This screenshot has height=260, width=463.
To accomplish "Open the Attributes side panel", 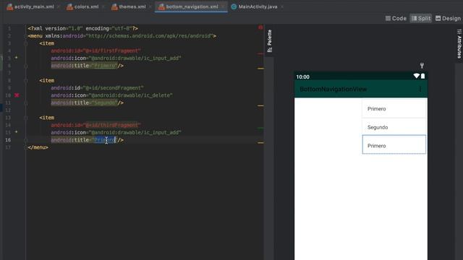I will (459, 43).
